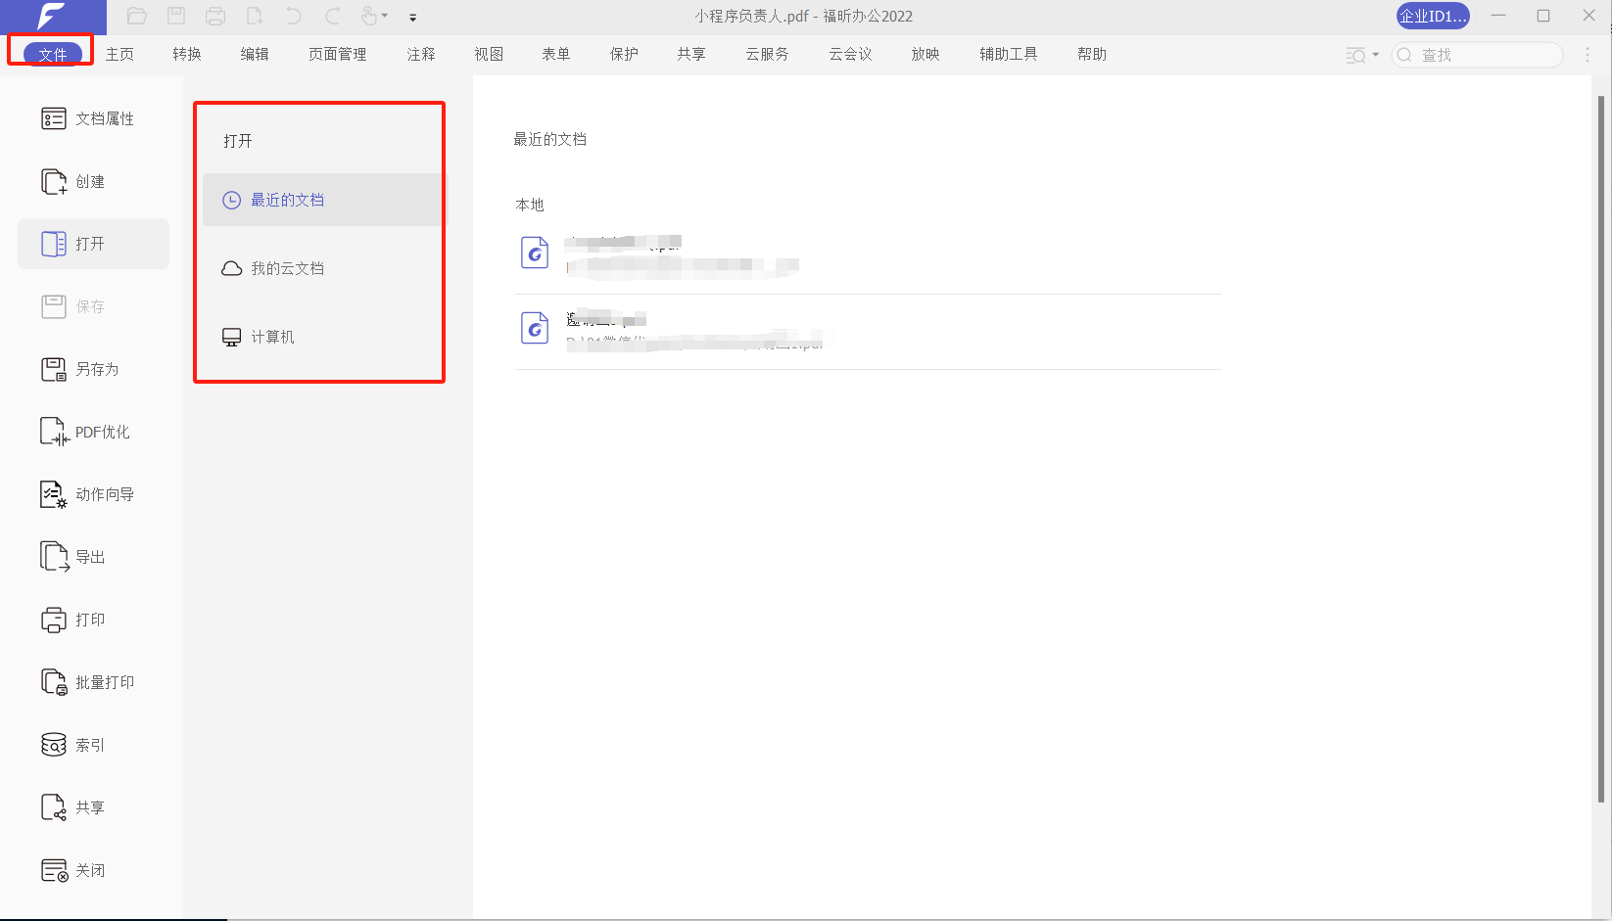Click the 打印 printer icon in sidebar
Viewport: 1612px width, 921px height.
(x=54, y=620)
